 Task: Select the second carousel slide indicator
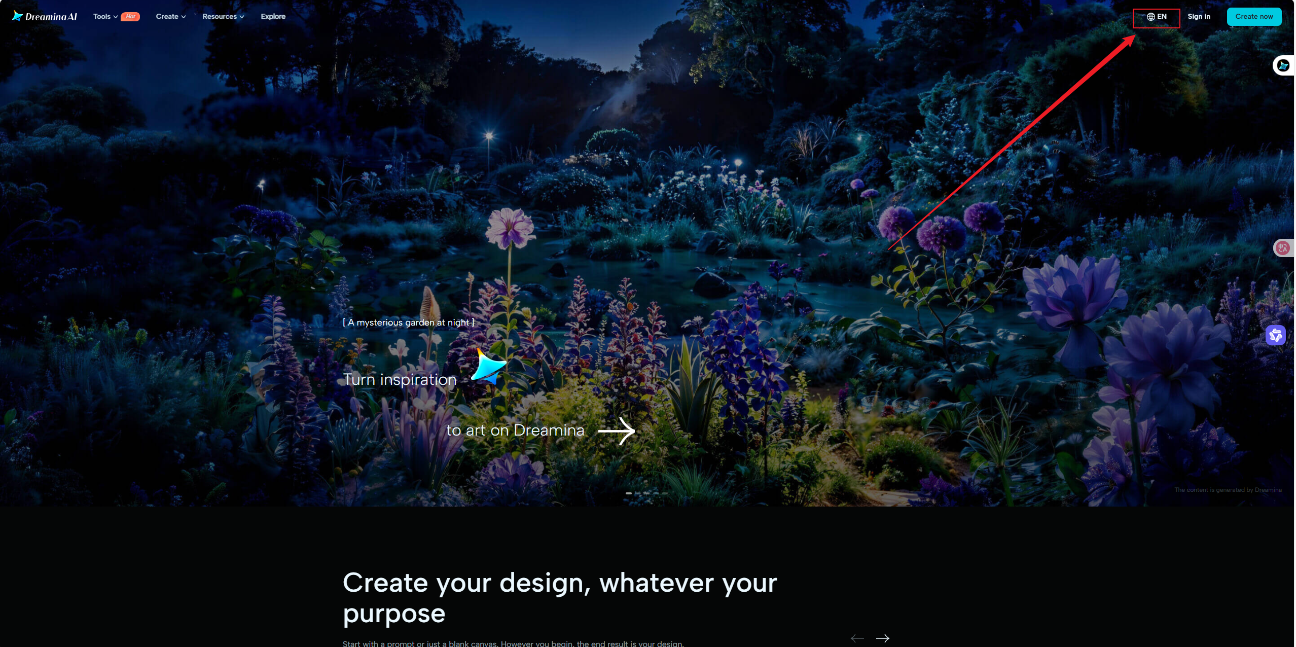click(x=637, y=493)
